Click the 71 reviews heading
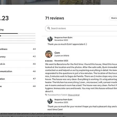Image resolution: width=117 pixels, height=117 pixels. 55,18
